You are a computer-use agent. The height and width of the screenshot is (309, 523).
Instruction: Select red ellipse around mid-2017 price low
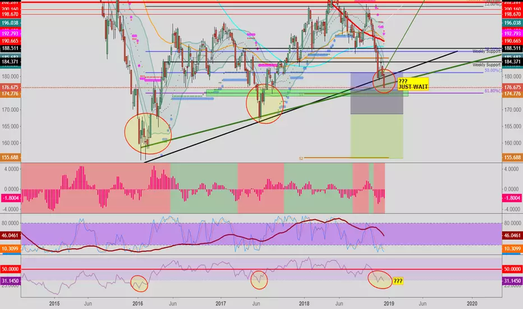tap(265, 104)
